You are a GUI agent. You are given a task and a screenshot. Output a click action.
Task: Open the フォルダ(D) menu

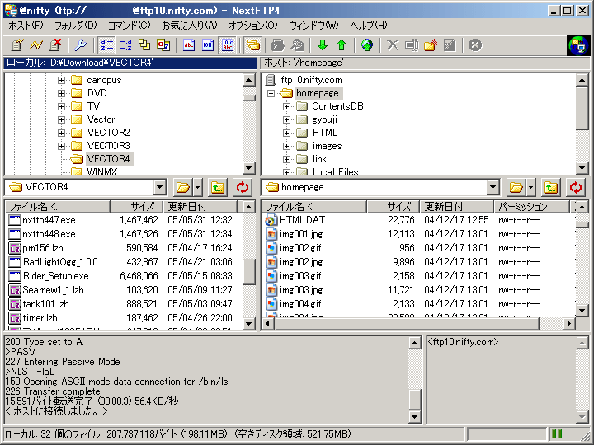pos(76,26)
